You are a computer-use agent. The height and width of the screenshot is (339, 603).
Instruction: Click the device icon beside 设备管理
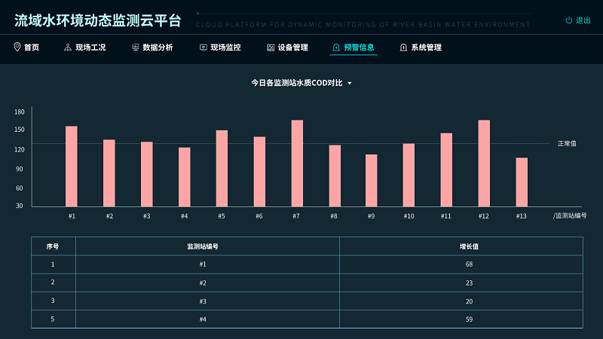271,47
